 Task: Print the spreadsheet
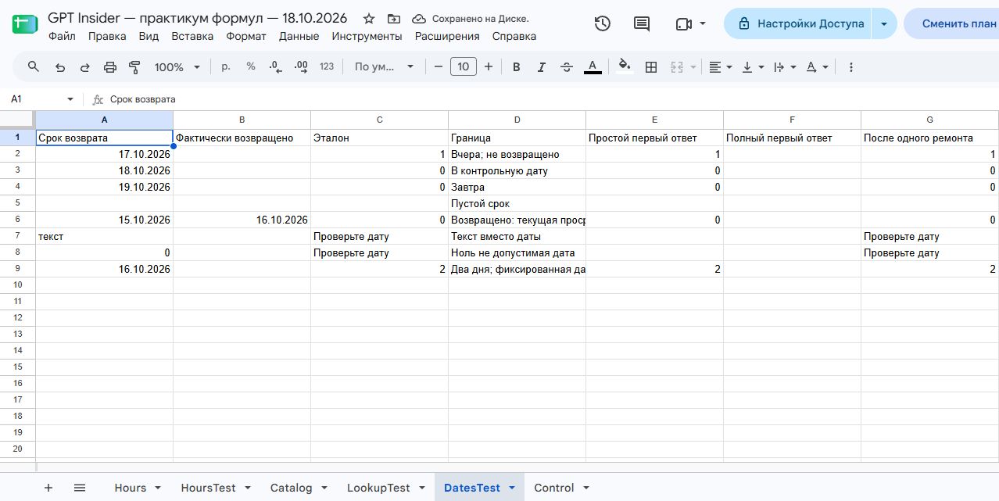[x=110, y=67]
